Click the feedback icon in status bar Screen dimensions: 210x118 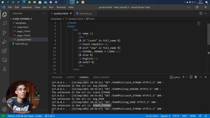200,116
